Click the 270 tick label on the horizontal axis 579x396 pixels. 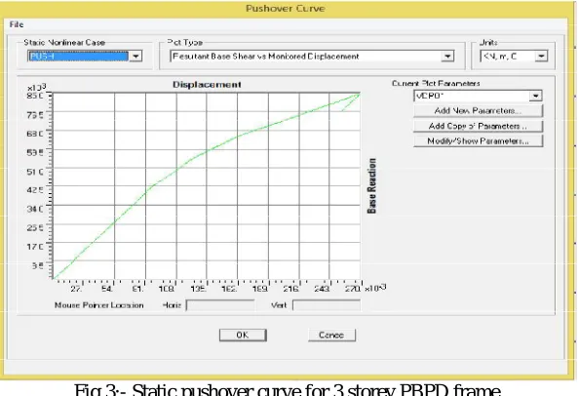point(352,289)
